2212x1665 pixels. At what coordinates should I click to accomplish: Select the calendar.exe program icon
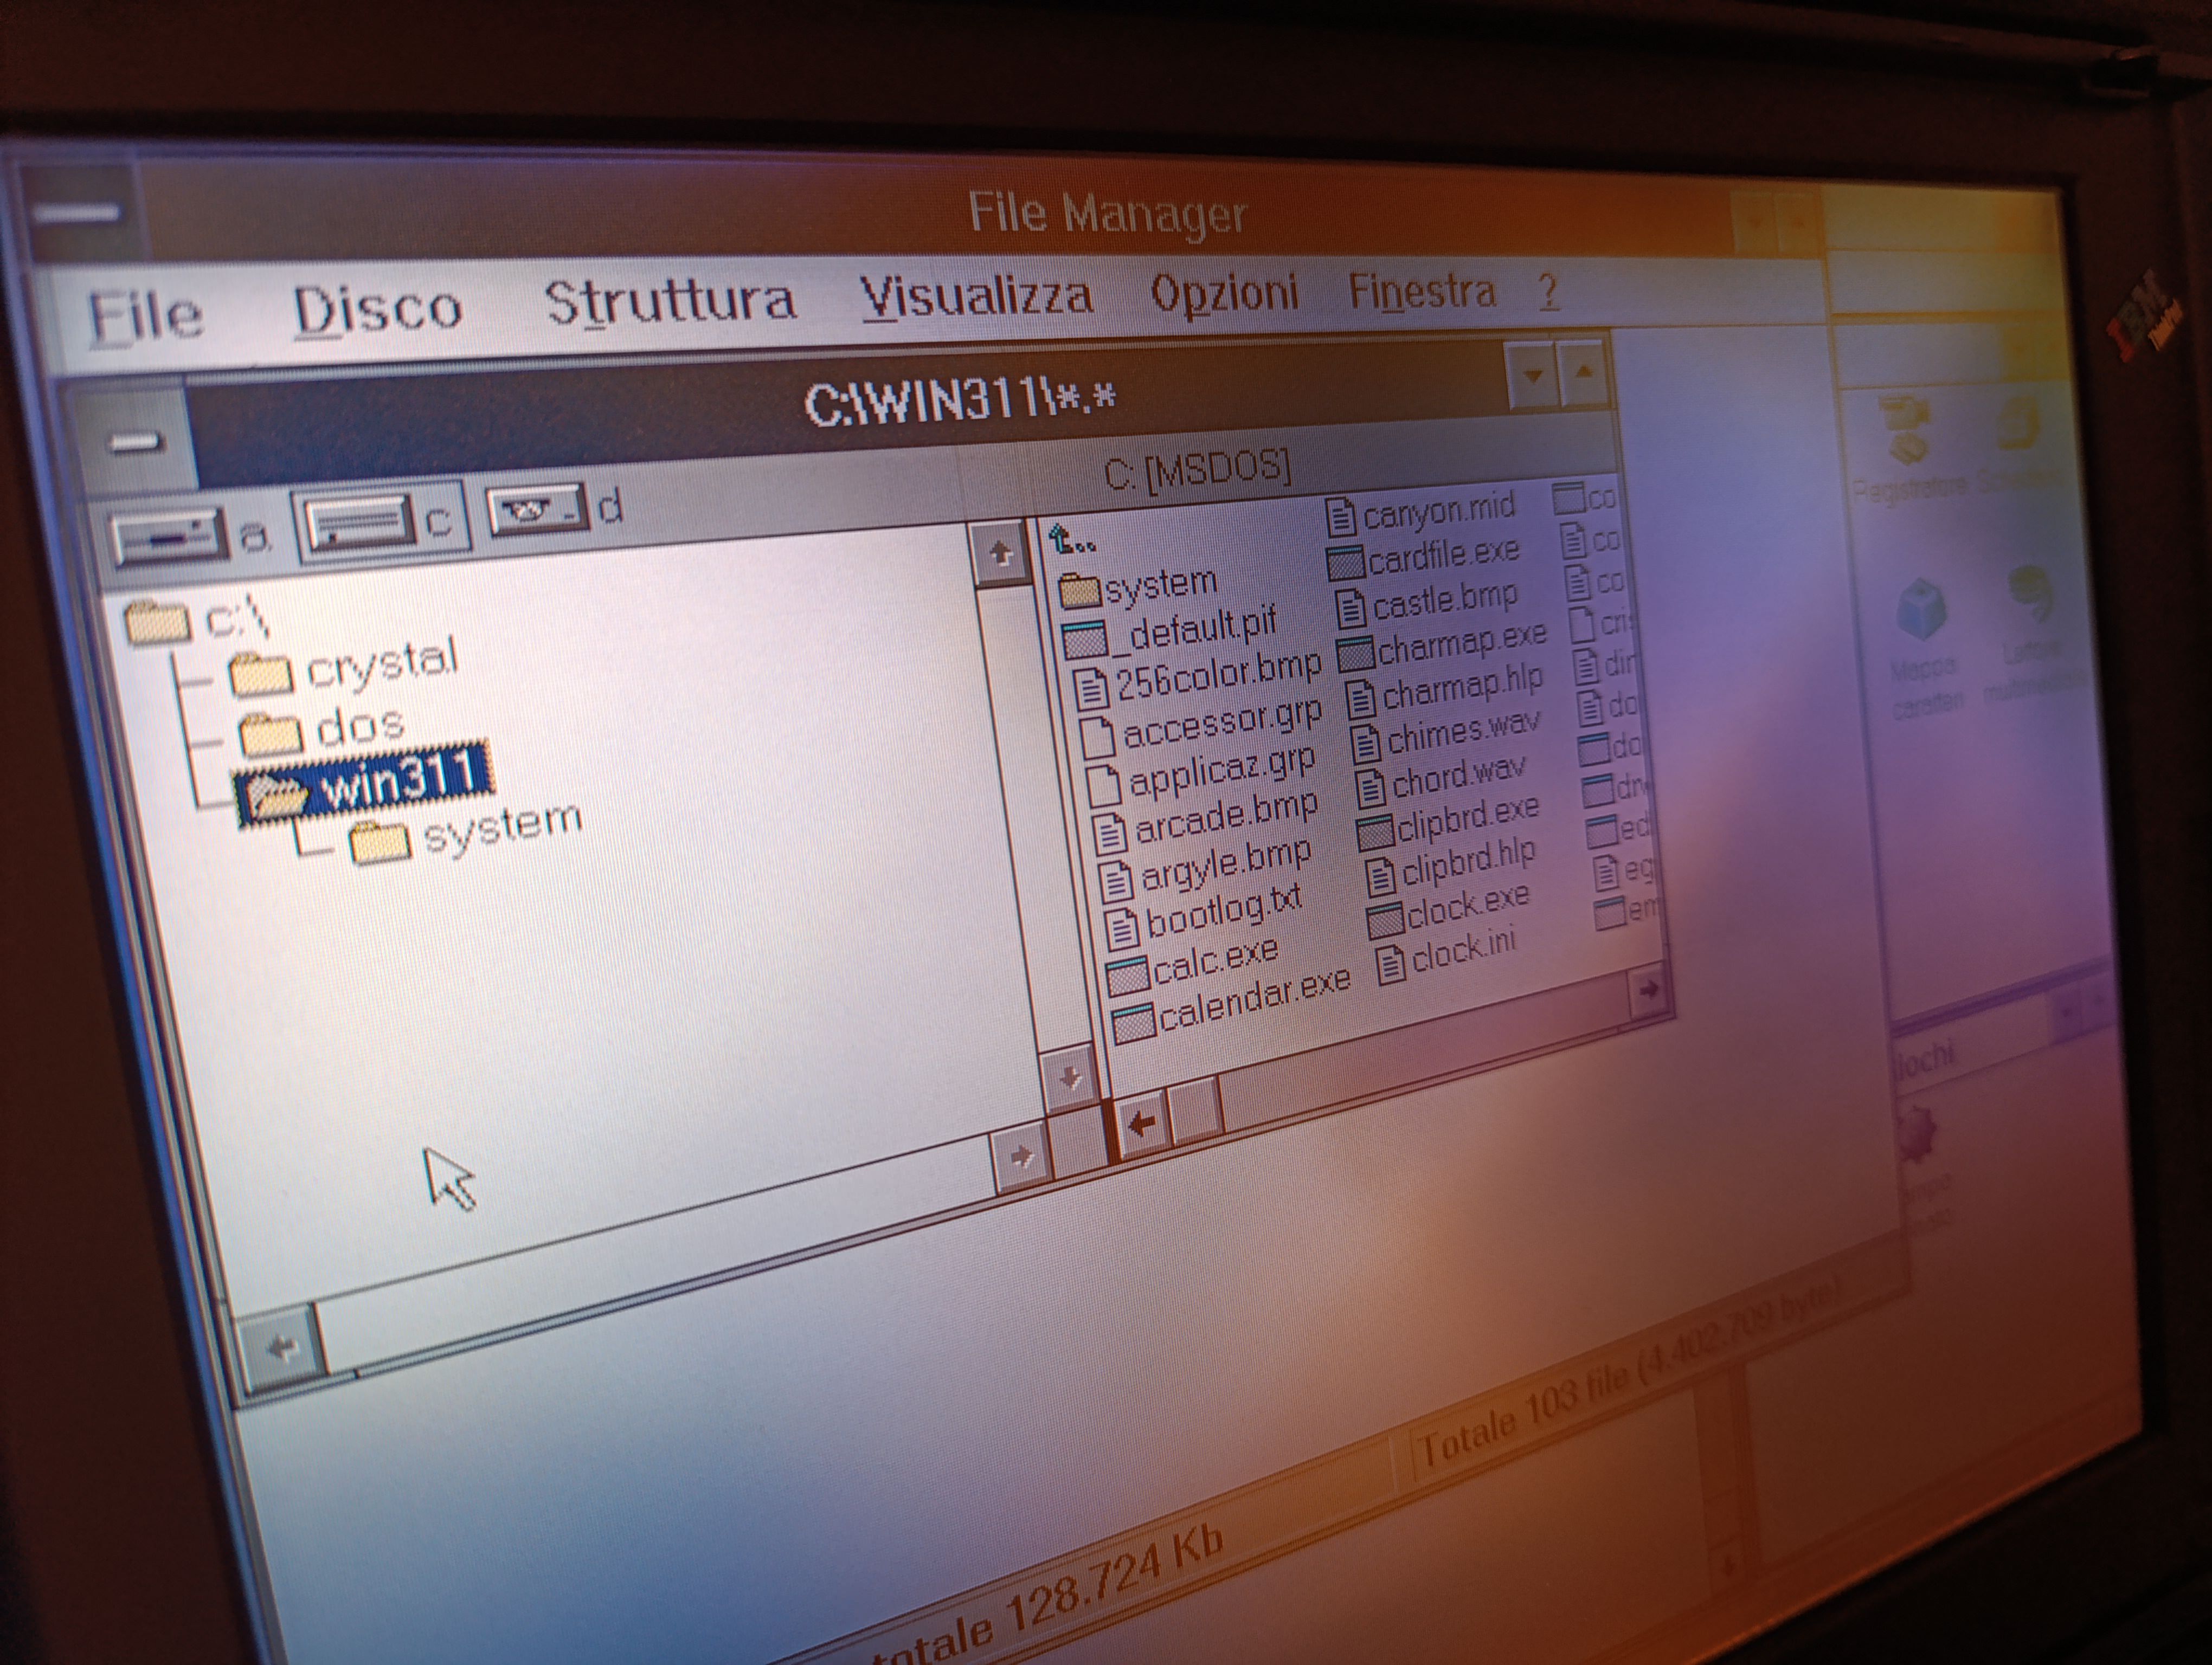coord(1135,1023)
